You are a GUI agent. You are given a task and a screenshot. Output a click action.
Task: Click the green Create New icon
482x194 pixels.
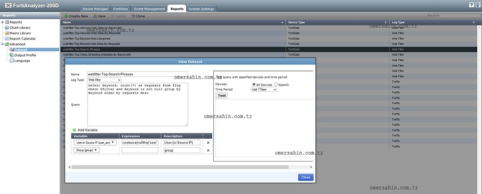(x=66, y=16)
